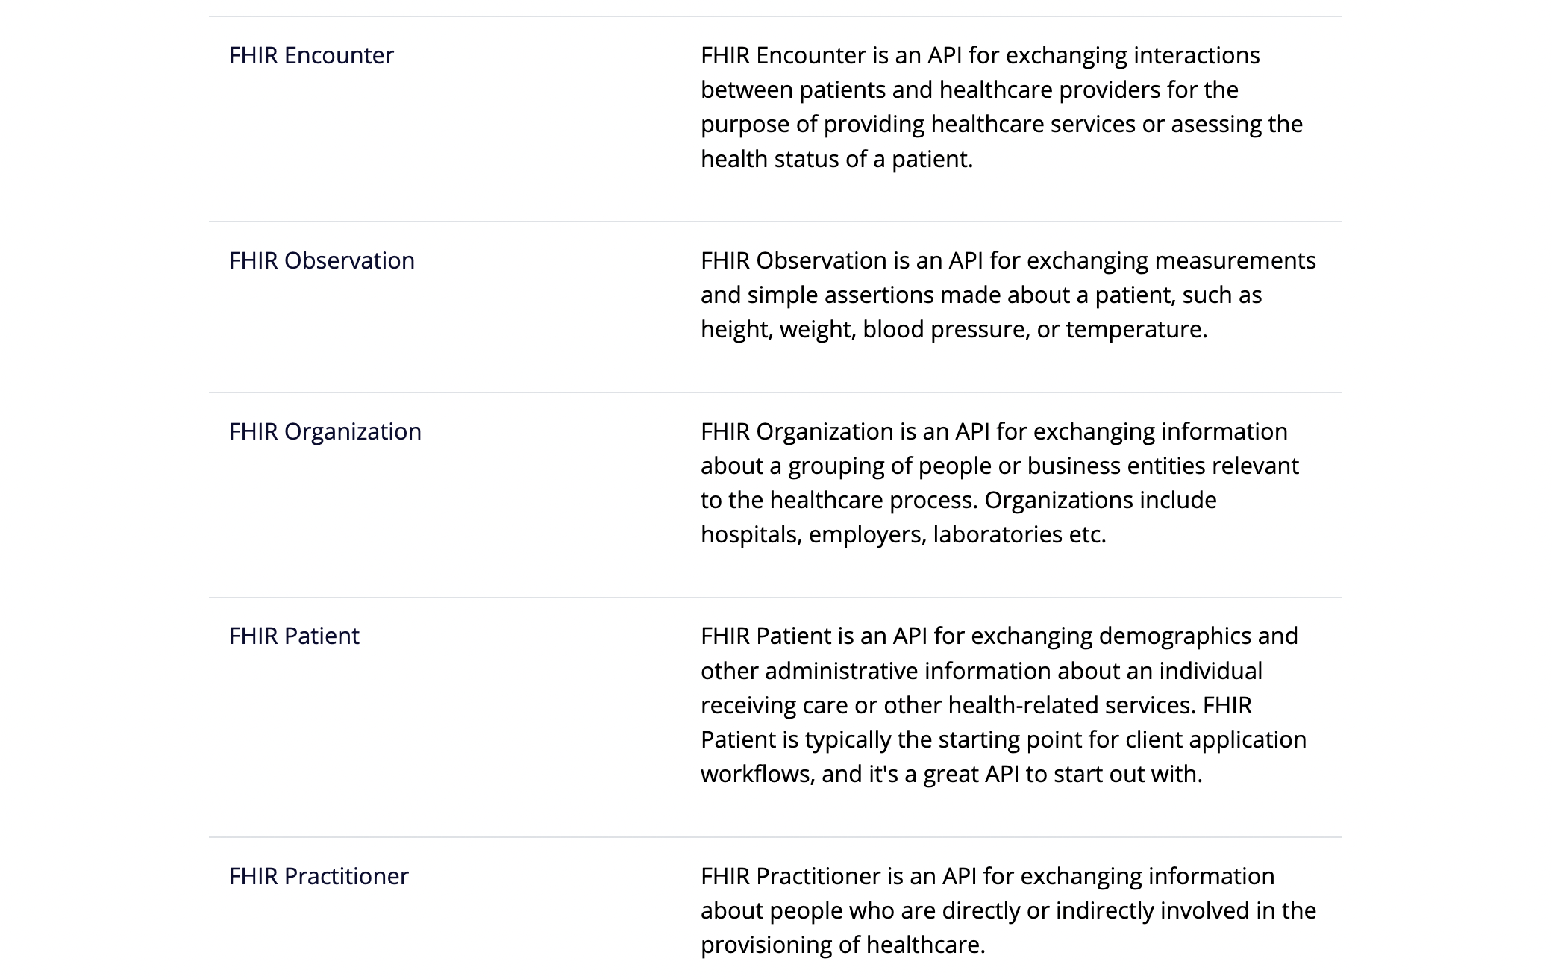Click the line starting 'workflows, and it's a great API'

point(951,774)
